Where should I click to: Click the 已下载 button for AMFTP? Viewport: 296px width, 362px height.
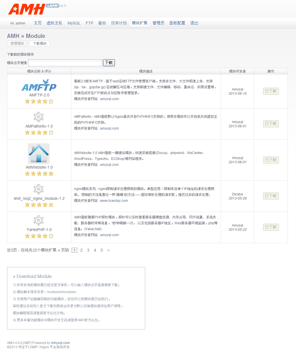point(271,91)
